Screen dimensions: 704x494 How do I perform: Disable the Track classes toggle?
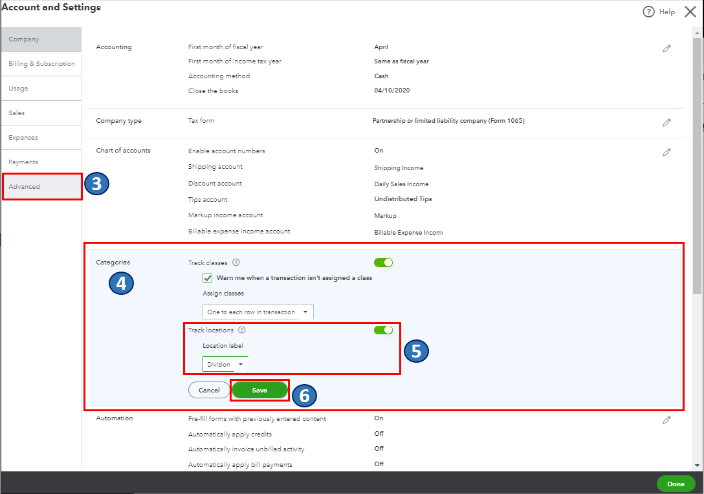point(383,263)
